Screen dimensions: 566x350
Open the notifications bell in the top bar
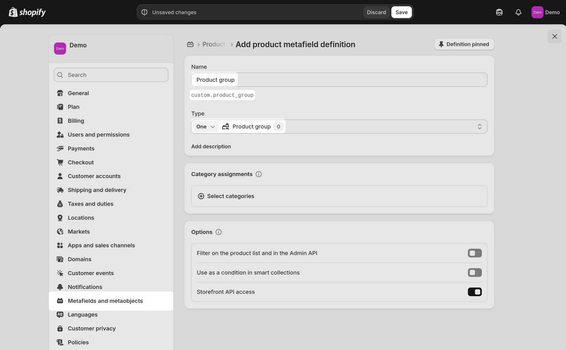tap(518, 12)
